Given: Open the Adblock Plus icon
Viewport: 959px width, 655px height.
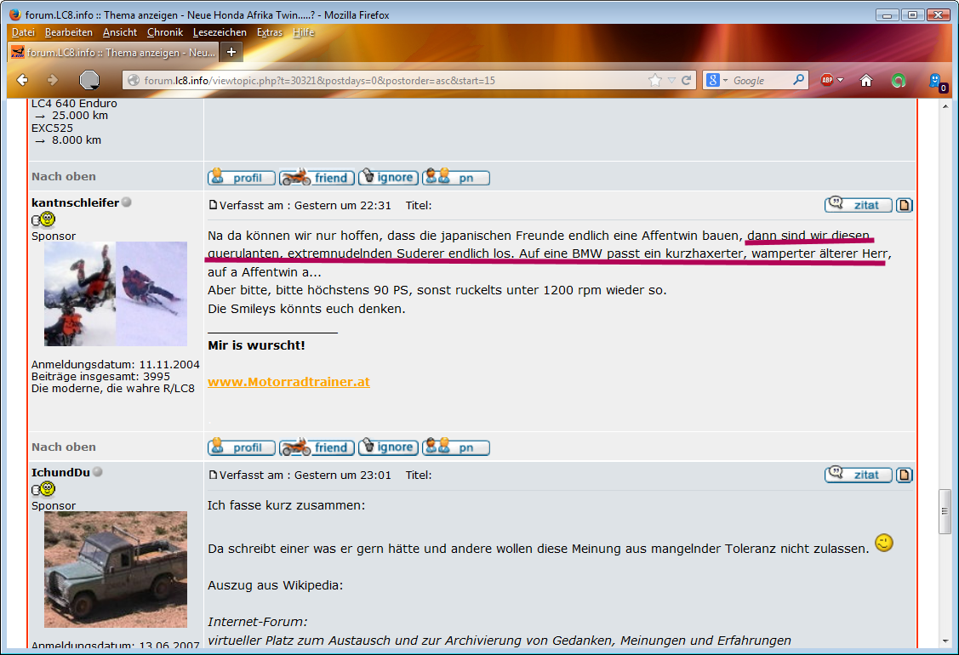Looking at the screenshot, I should (x=826, y=80).
